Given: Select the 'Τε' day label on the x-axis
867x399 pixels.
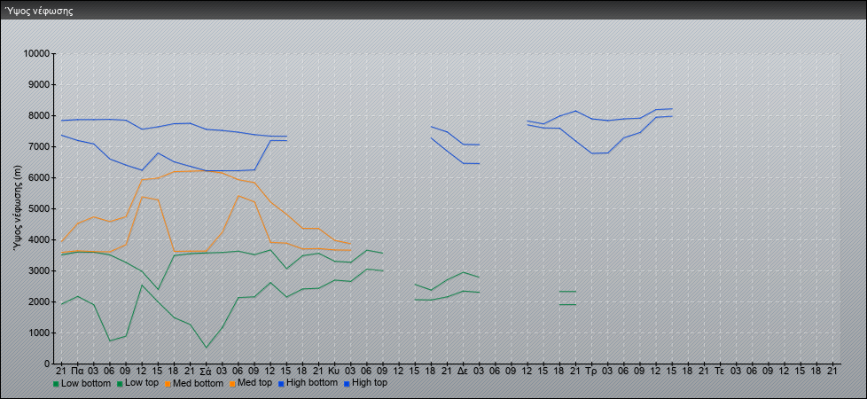Looking at the screenshot, I should 719,370.
